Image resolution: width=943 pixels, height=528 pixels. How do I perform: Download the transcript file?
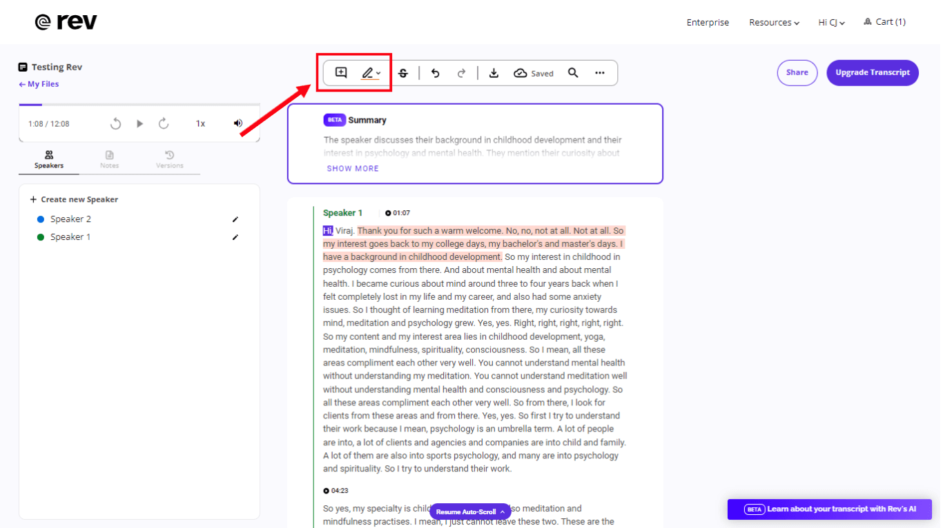tap(494, 73)
